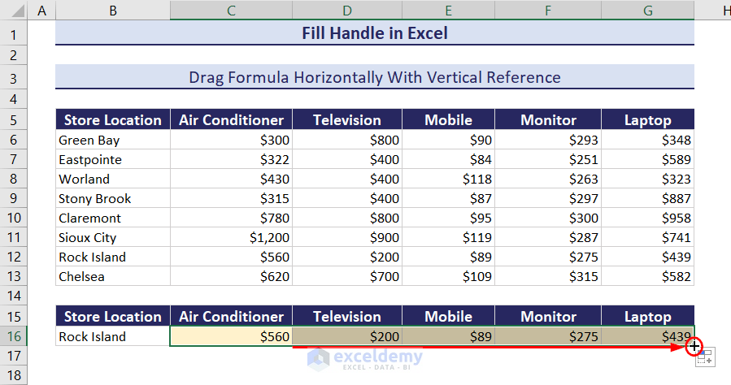Click the Rock Island cell in row 16
The width and height of the screenshot is (731, 385).
112,336
